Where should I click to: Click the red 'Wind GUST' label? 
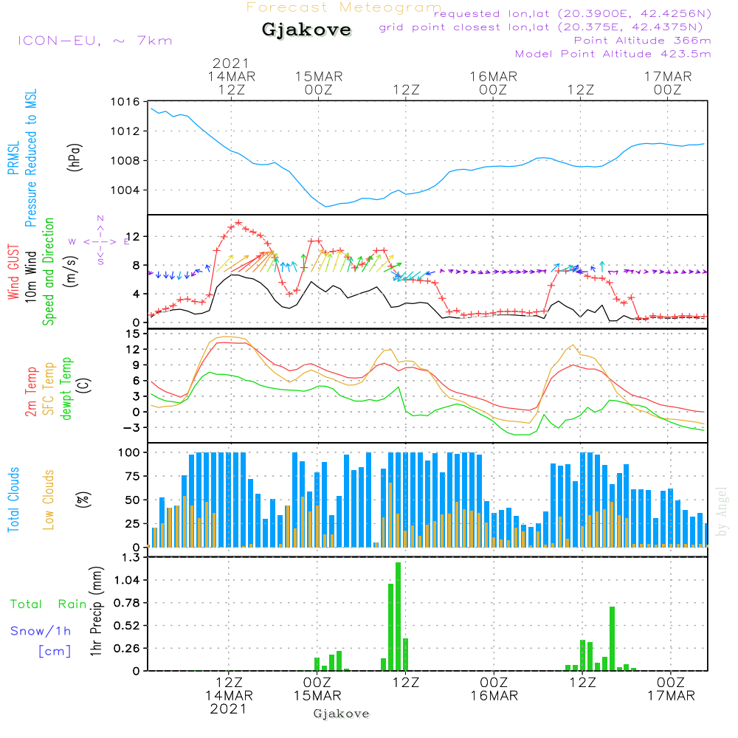(13, 272)
